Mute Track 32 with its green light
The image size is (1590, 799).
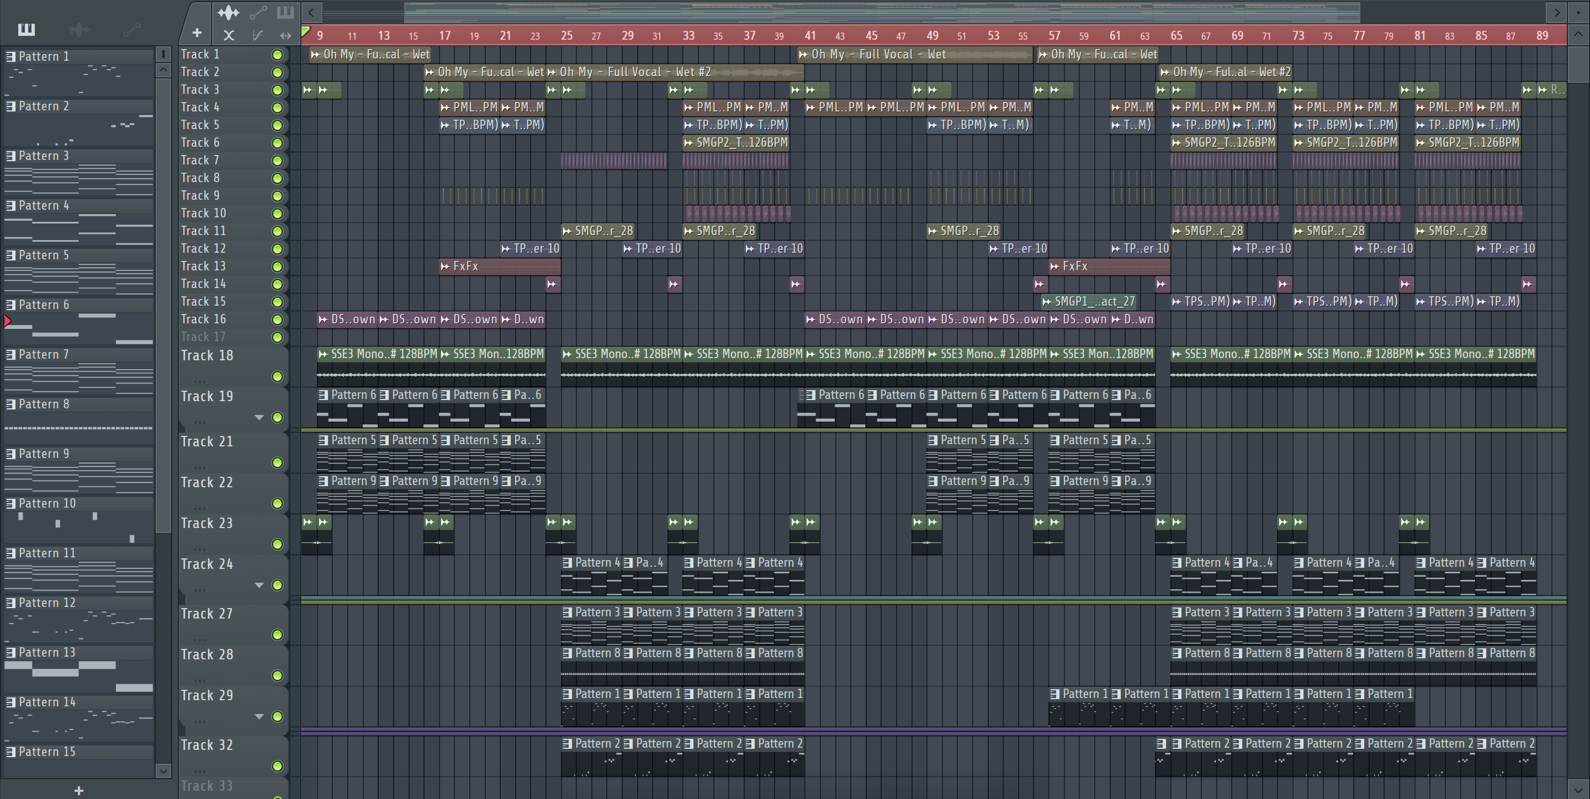(x=278, y=766)
